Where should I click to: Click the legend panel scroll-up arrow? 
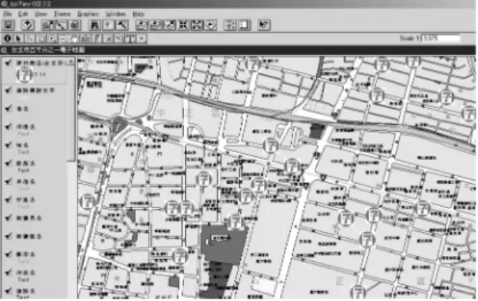click(x=71, y=62)
